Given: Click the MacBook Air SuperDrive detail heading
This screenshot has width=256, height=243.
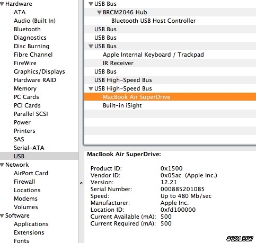Looking at the screenshot, I should pyautogui.click(x=124, y=154).
